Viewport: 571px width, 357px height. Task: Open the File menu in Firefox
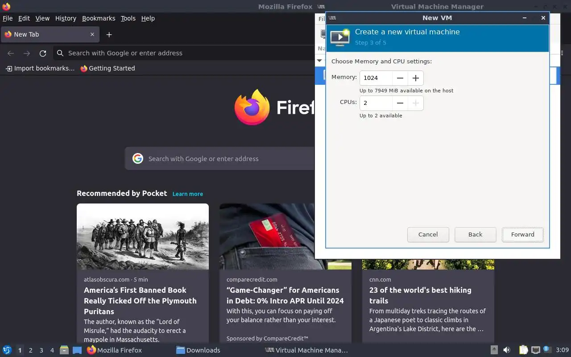pos(8,18)
